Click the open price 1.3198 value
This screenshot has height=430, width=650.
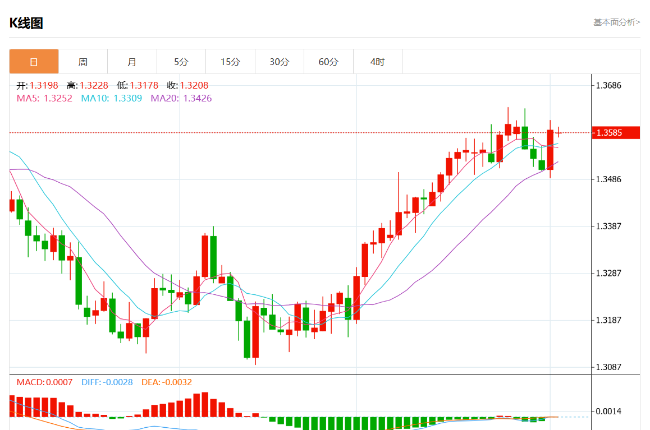click(44, 85)
